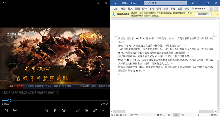The width and height of the screenshot is (220, 117).
Task: Click the protected view shield icon
Action: click(114, 14)
